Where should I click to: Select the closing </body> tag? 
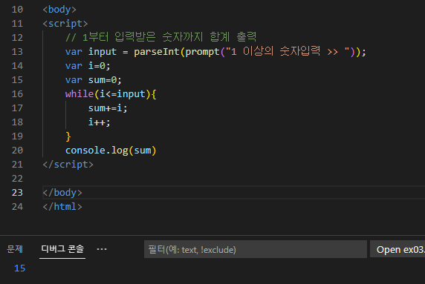coord(62,193)
